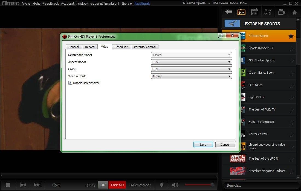Click FilmOn HDi Player red dialog icon
This screenshot has height=191, width=301.
pyautogui.click(x=65, y=37)
